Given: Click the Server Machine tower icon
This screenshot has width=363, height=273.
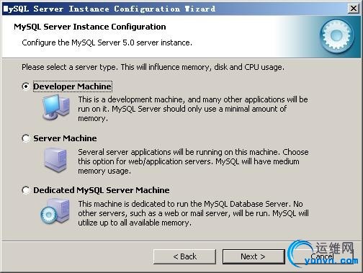Looking at the screenshot, I should [55, 160].
